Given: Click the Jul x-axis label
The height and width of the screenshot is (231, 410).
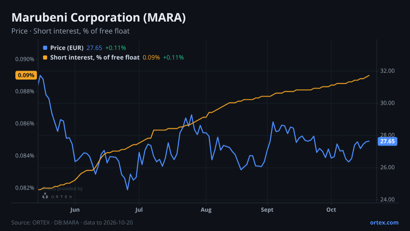Looking at the screenshot, I should [x=139, y=209].
